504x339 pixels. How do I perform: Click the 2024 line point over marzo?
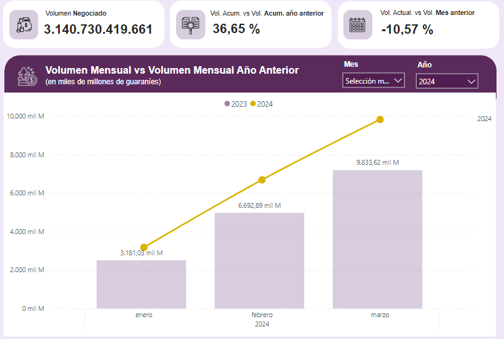pos(380,119)
